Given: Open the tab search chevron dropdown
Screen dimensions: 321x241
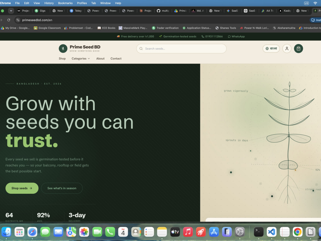Looking at the screenshot, I should coord(11,11).
